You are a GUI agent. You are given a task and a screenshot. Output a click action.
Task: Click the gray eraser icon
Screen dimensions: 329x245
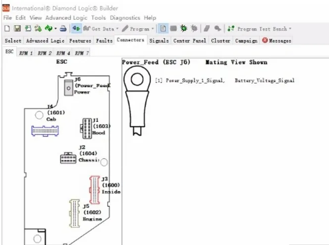tap(207, 28)
